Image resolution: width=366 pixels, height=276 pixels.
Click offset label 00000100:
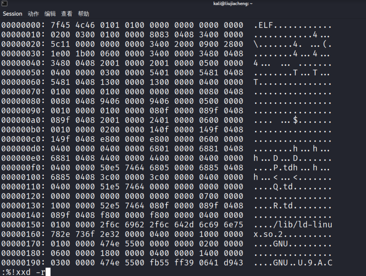[x=23, y=177]
